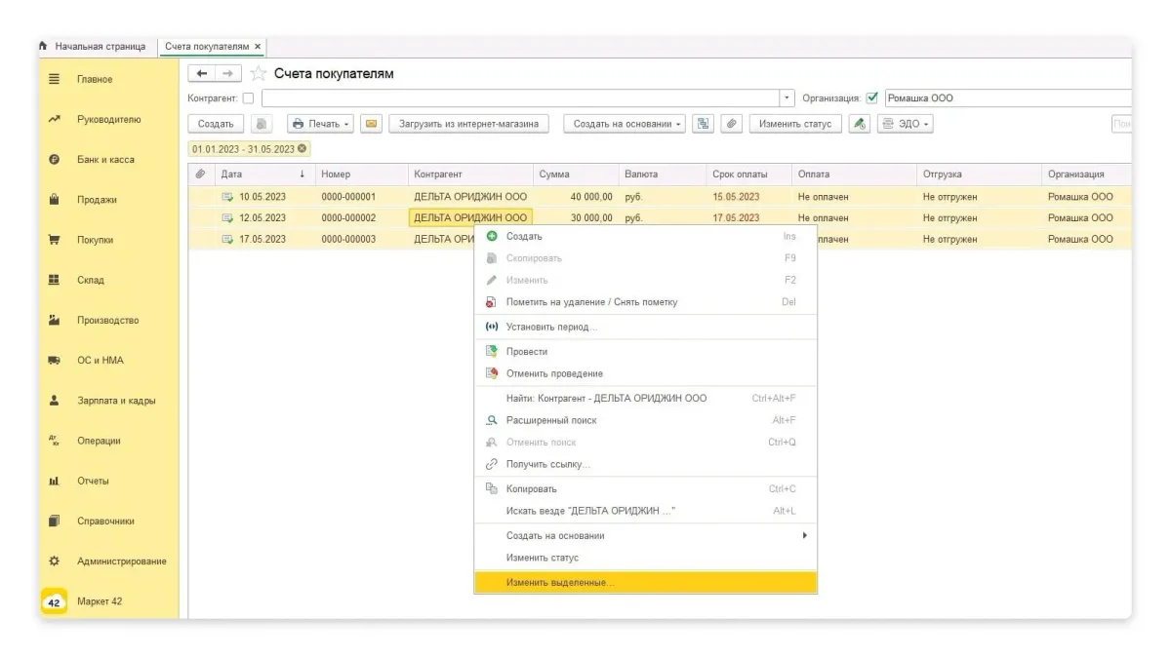Click the hamburger Главное menu icon

tap(55, 79)
